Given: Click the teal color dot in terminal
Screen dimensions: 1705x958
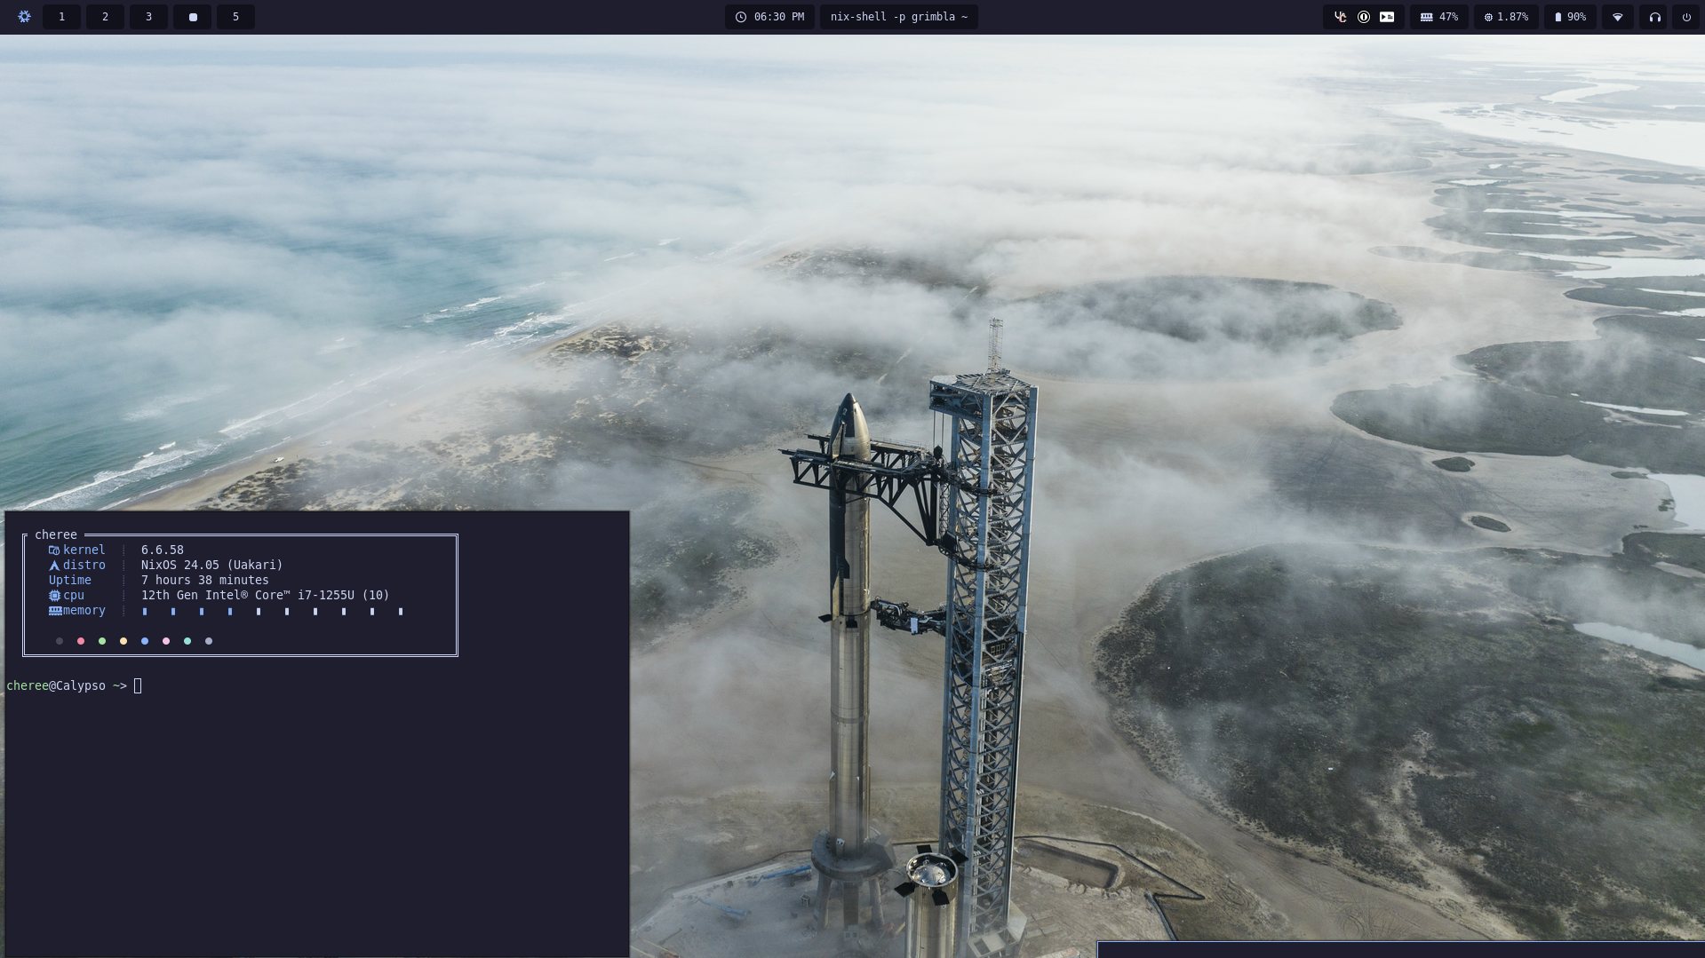Looking at the screenshot, I should [x=187, y=641].
